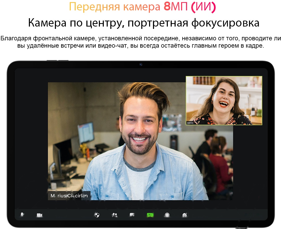Click the name label Marius Ciocirlan
Screen dimensions: 281x229
[x=68, y=196]
